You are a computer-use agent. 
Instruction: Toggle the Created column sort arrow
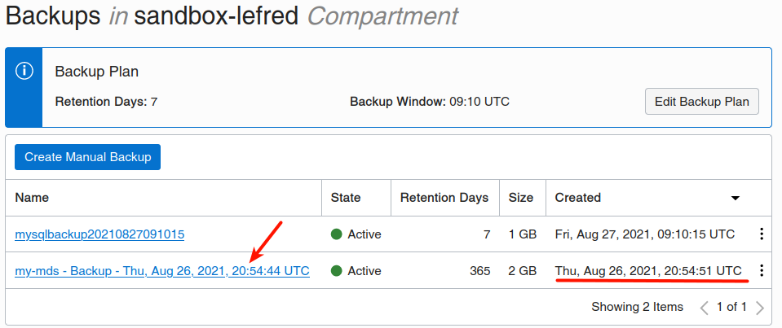pyautogui.click(x=735, y=198)
